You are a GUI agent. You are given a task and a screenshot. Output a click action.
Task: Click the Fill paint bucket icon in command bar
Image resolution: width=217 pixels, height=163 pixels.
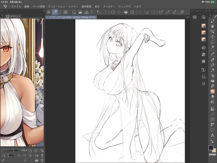click(126, 12)
